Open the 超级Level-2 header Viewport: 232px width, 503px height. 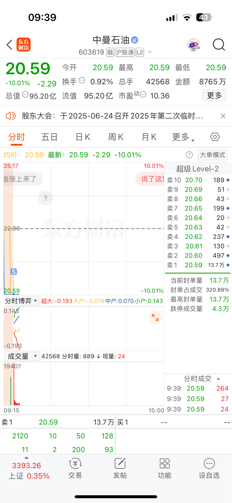pyautogui.click(x=198, y=169)
